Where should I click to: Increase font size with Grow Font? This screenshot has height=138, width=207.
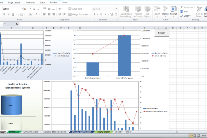point(34,9)
